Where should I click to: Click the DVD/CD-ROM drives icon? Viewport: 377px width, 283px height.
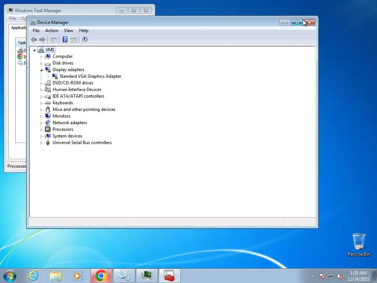point(47,83)
